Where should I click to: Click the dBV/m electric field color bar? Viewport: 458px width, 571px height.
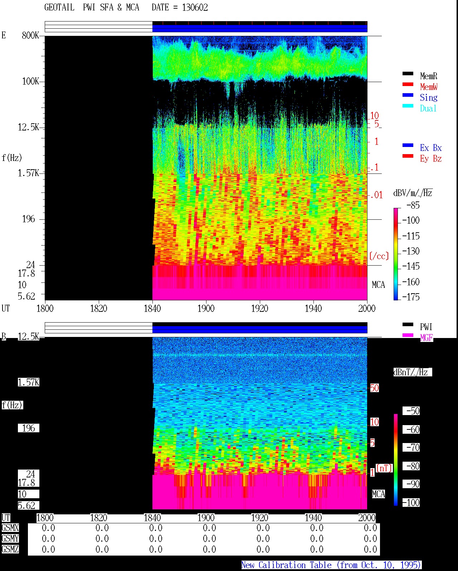tap(395, 254)
